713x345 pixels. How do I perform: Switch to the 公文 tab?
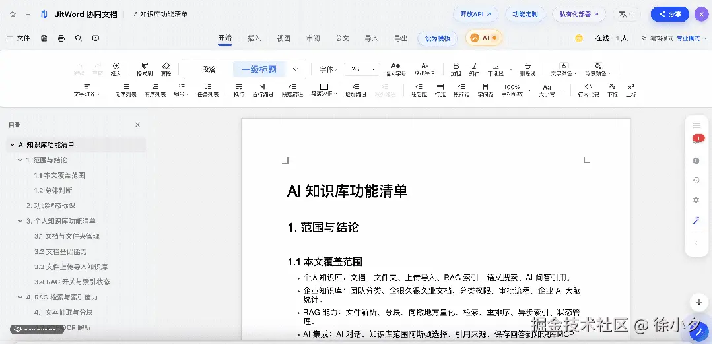pyautogui.click(x=342, y=38)
